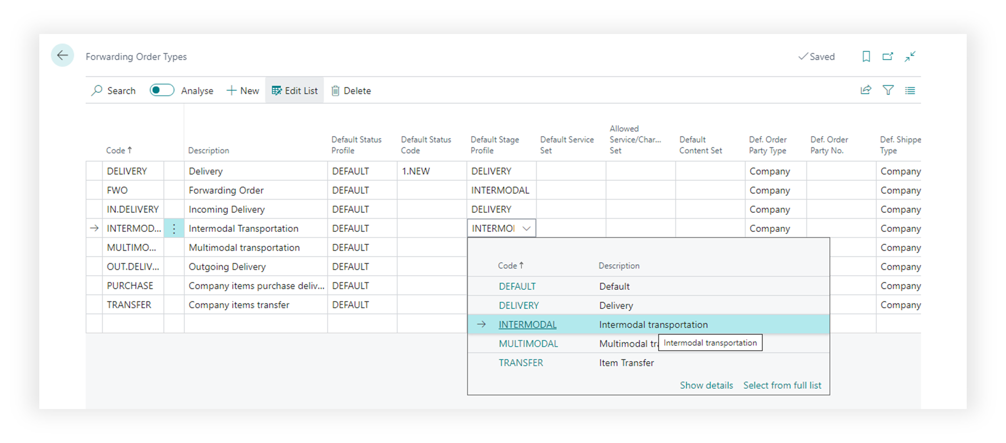Click the share icon

click(866, 90)
